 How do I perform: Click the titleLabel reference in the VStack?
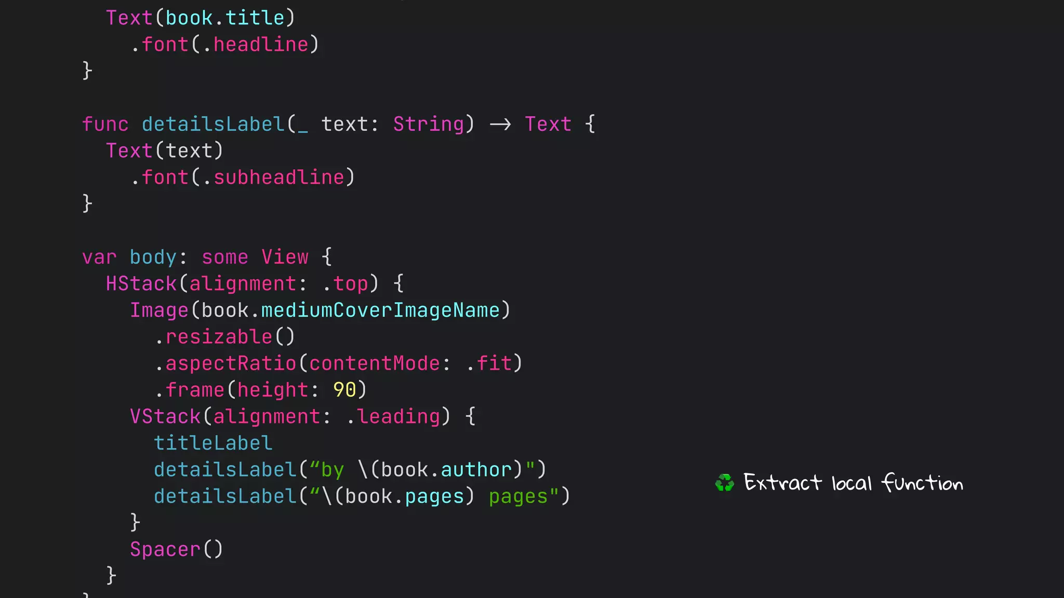213,443
